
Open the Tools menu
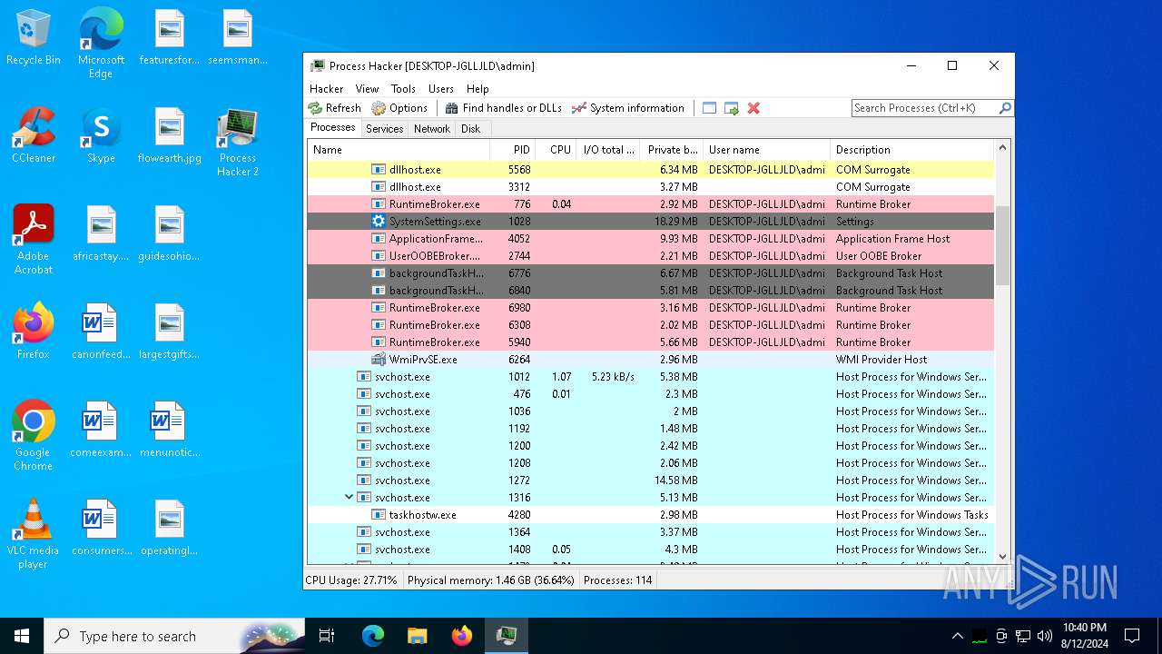coord(403,89)
